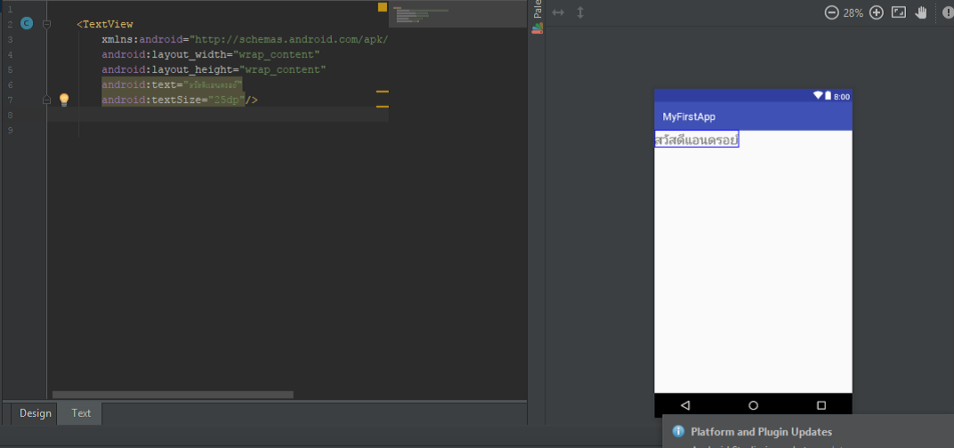Click the wifi icon in preview status bar
954x448 pixels.
[x=818, y=95]
